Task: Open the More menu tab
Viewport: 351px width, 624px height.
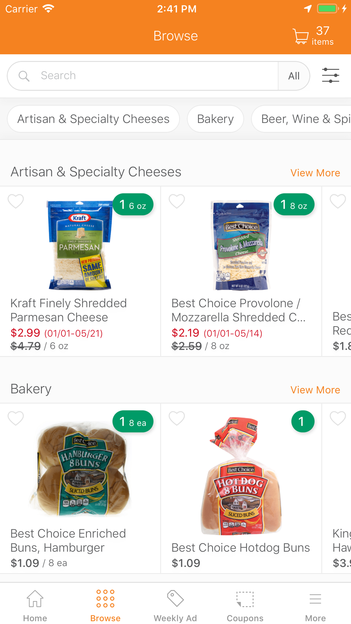Action: click(x=315, y=605)
